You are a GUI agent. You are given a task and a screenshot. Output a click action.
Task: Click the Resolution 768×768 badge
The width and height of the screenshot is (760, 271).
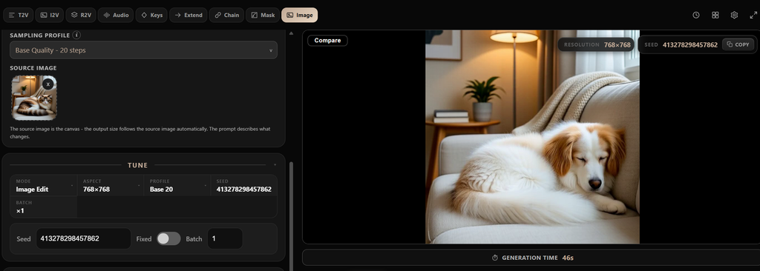[x=596, y=44]
